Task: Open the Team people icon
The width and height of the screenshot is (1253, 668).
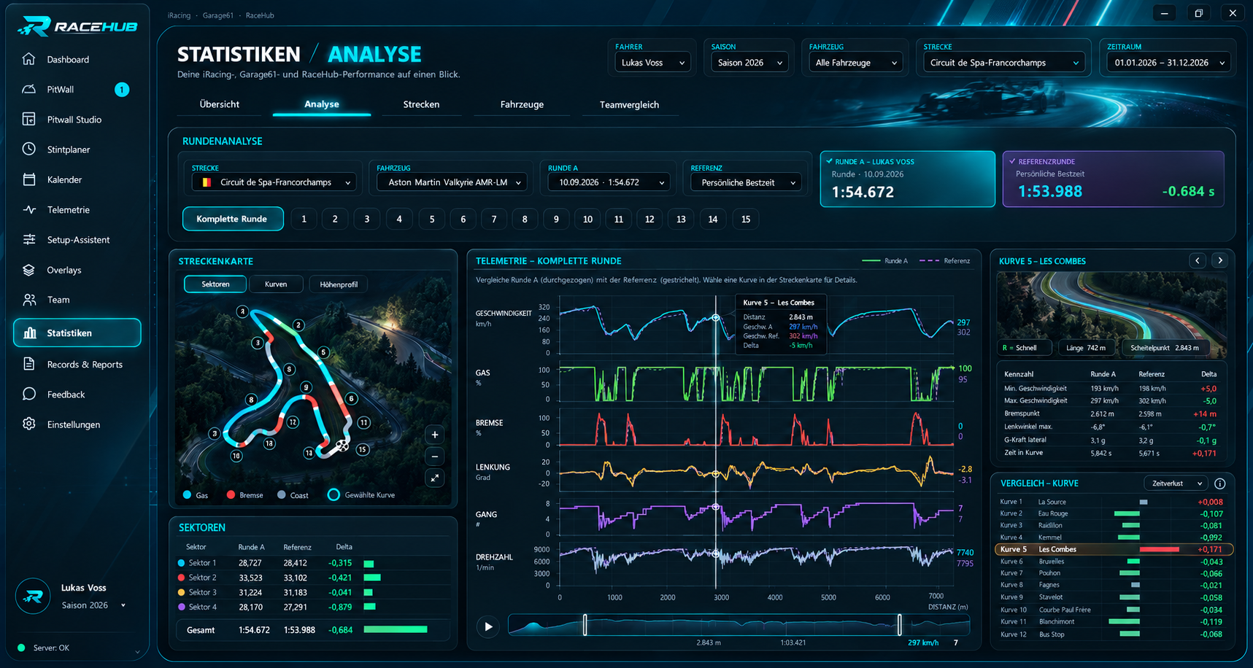Action: (28, 300)
